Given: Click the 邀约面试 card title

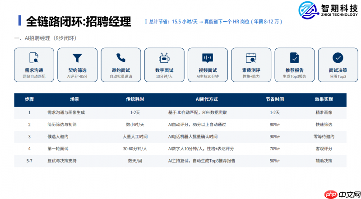Looking at the screenshot, I should pyautogui.click(x=121, y=70).
